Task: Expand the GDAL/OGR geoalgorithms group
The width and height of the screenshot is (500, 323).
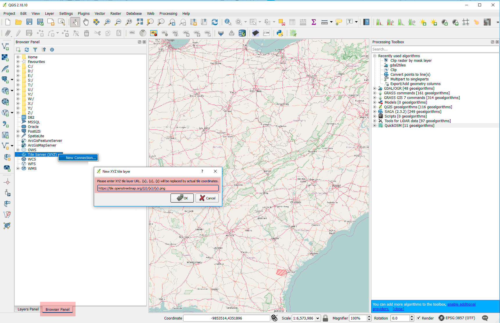Action: pyautogui.click(x=375, y=89)
